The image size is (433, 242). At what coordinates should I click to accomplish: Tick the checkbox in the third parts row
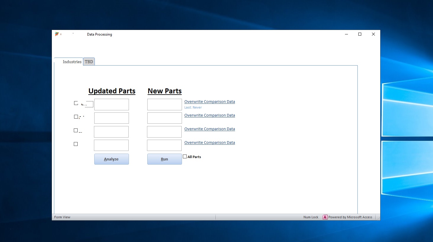tap(76, 130)
